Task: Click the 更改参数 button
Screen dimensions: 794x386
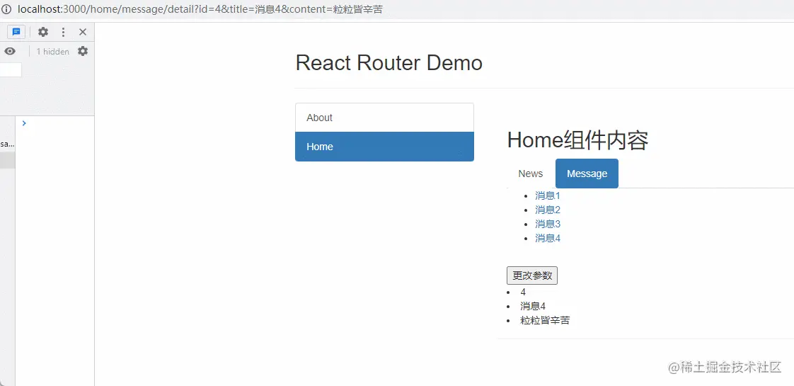Action: coord(532,276)
